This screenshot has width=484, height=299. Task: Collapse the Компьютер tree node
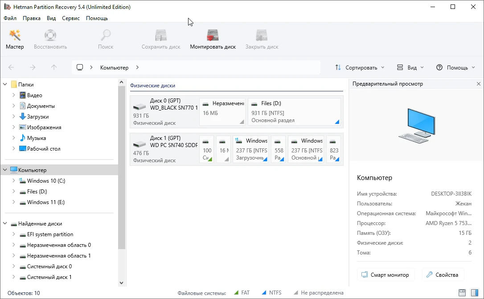point(5,170)
